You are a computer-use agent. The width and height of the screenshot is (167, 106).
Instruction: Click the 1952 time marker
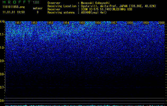34,23
